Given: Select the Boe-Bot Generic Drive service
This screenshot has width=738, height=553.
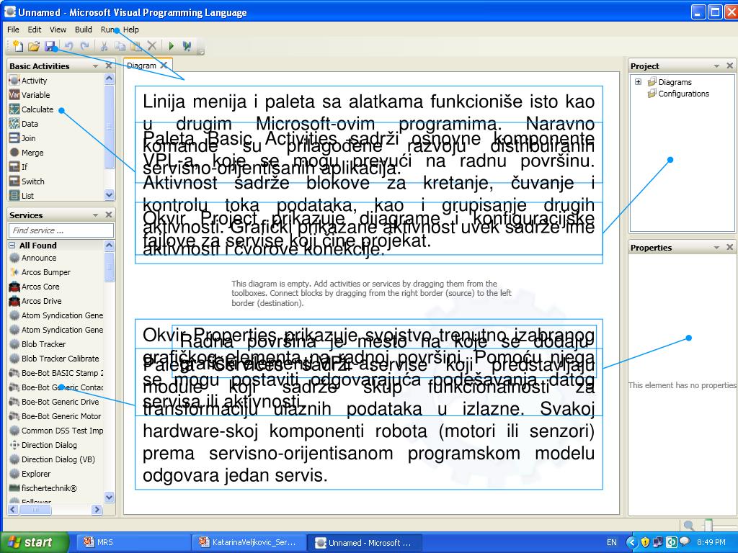Looking at the screenshot, I should 55,402.
